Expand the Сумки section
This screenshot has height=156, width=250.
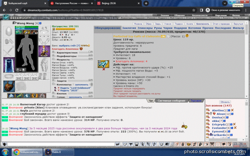53,97
